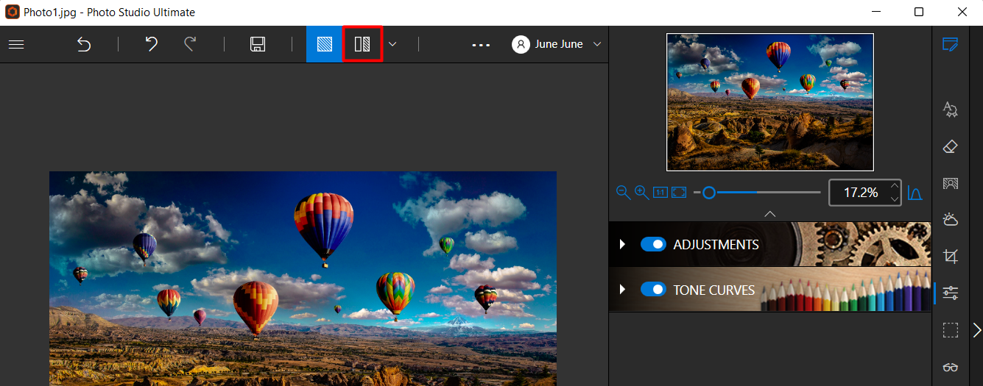Open the three-dots more options menu
983x386 pixels.
[481, 45]
